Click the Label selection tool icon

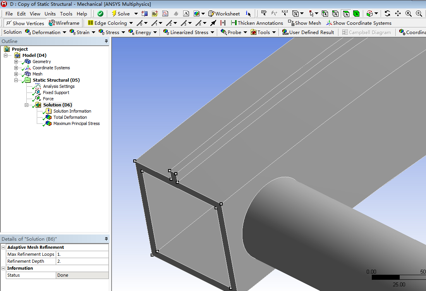264,13
